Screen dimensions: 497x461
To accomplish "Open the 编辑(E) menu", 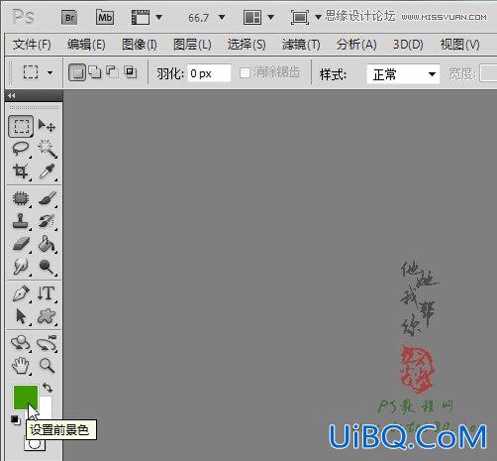I will [x=86, y=45].
